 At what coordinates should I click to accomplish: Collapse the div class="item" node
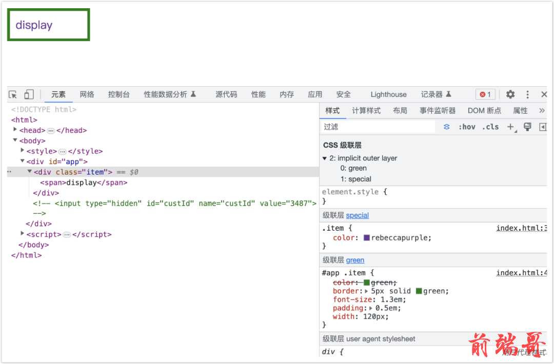pos(30,171)
